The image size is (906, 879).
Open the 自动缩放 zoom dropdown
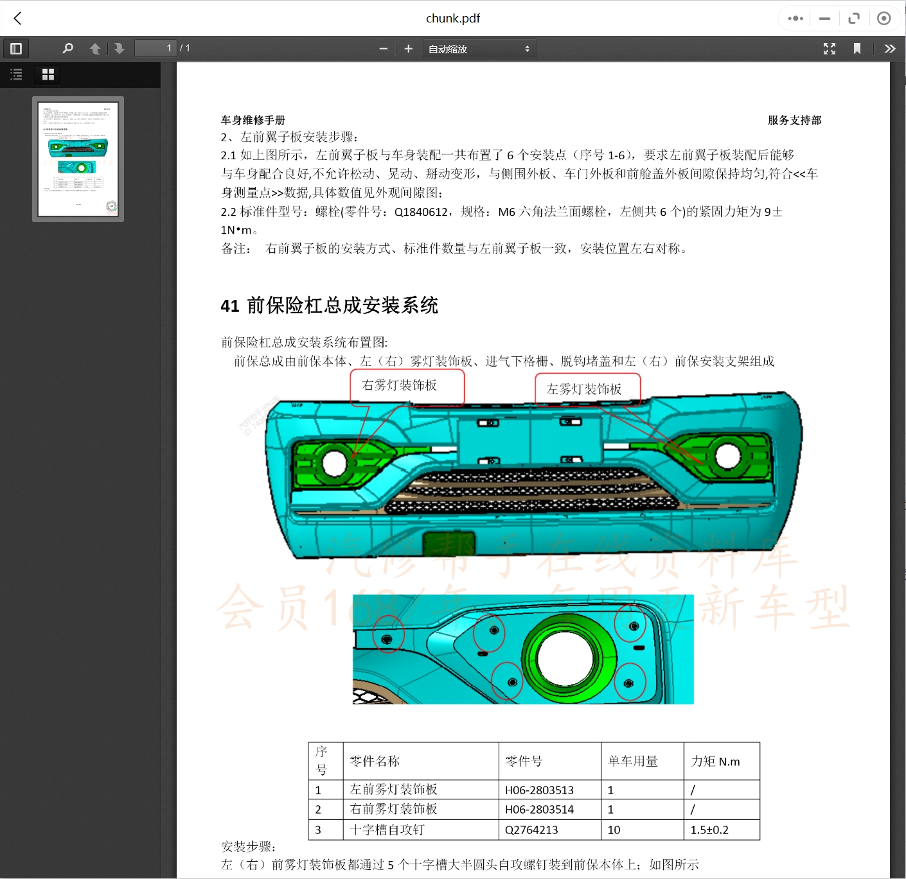(479, 48)
